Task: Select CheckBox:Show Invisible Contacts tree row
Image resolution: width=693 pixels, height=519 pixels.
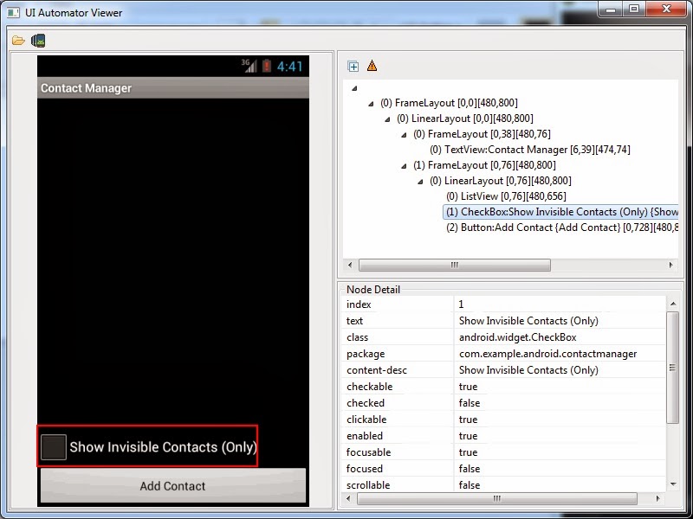Action: pos(561,212)
